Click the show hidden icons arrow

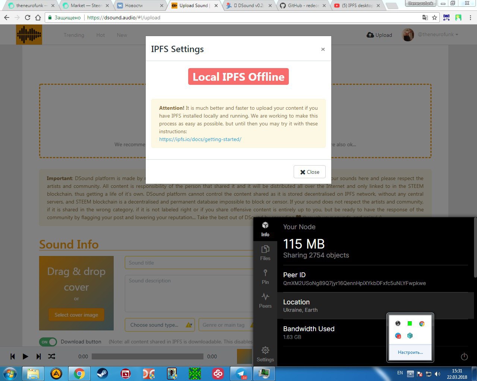(x=410, y=374)
